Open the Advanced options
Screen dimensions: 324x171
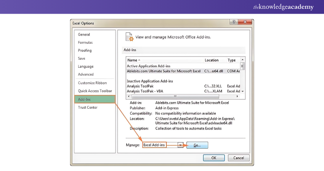pos(85,74)
